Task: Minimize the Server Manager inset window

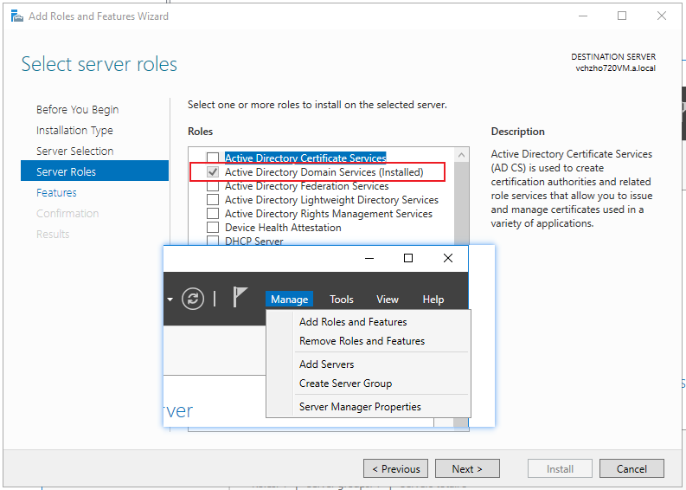Action: tap(369, 258)
